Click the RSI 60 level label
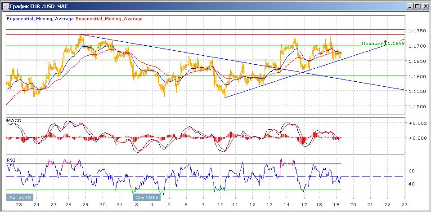The width and height of the screenshot is (431, 212). pos(411,171)
